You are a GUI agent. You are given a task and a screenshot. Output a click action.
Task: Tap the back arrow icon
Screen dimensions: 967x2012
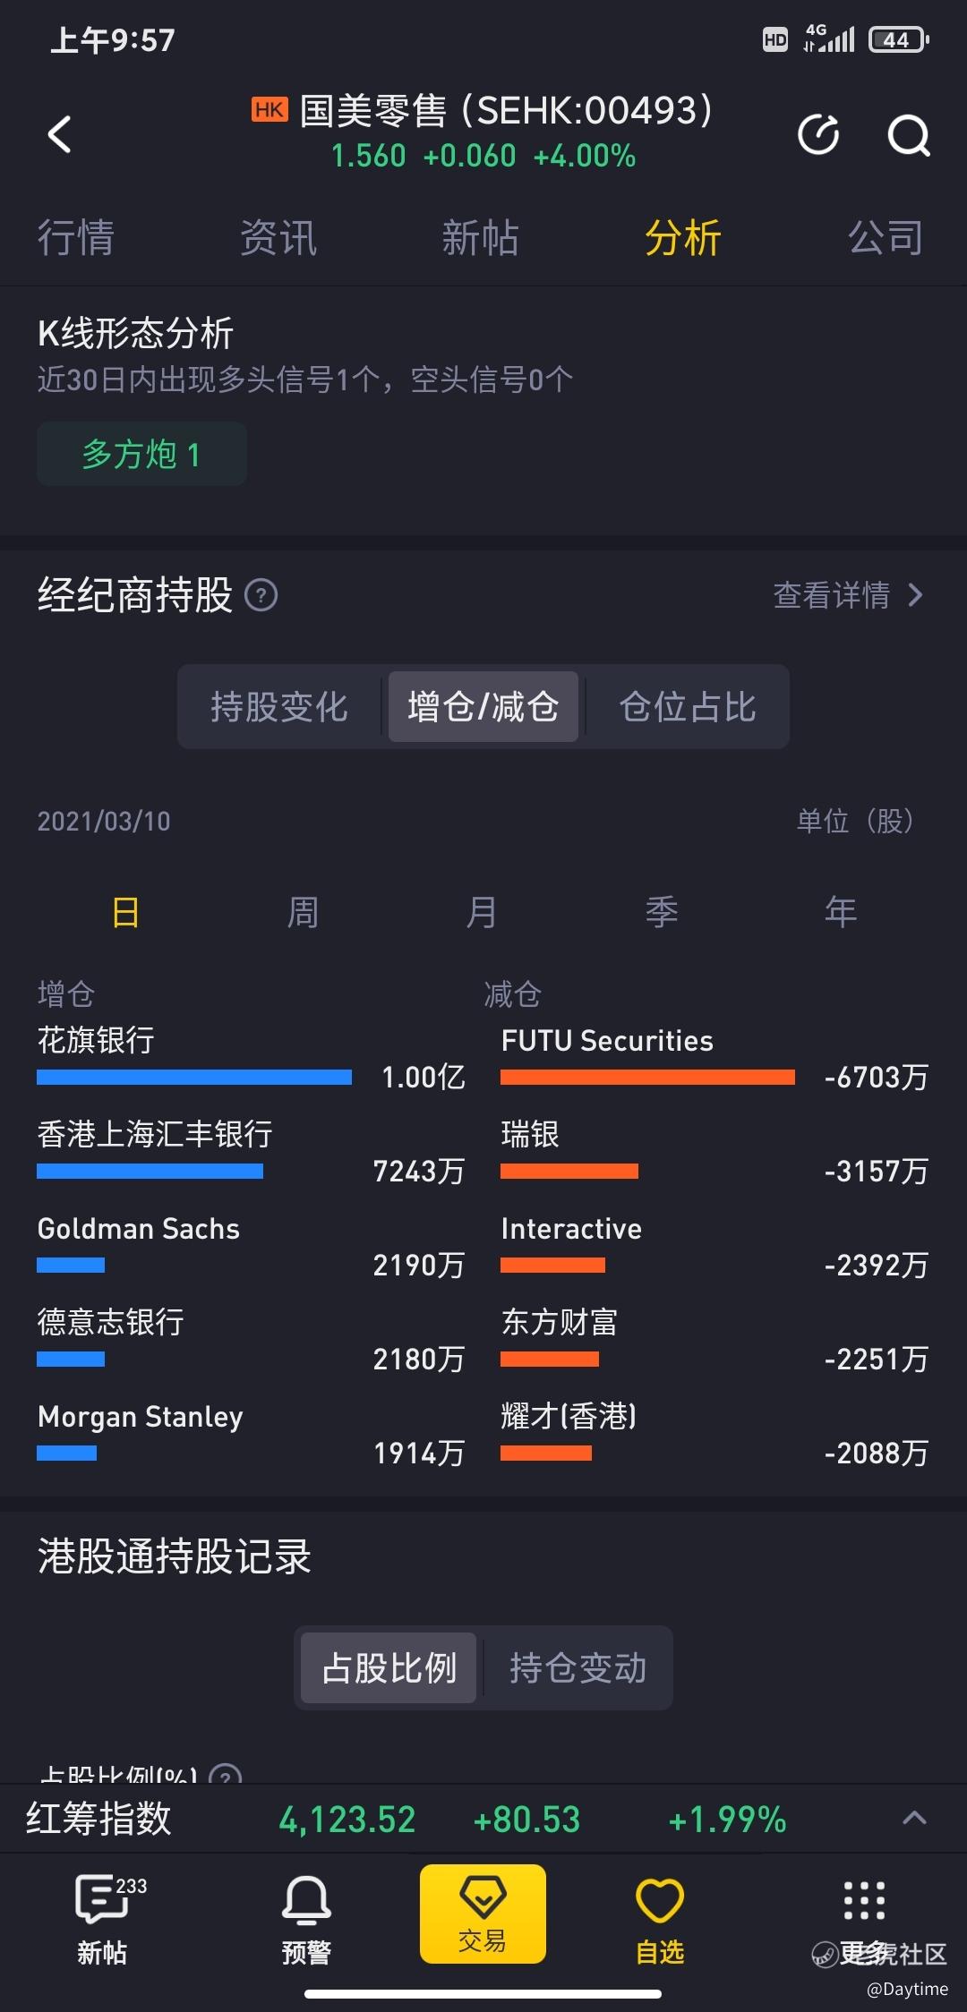pyautogui.click(x=59, y=134)
